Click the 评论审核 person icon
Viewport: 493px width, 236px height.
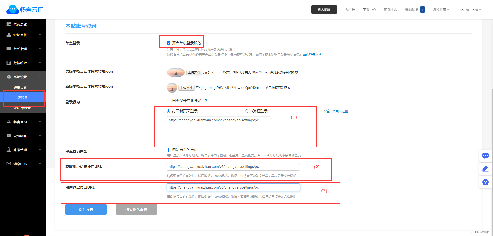(x=9, y=35)
